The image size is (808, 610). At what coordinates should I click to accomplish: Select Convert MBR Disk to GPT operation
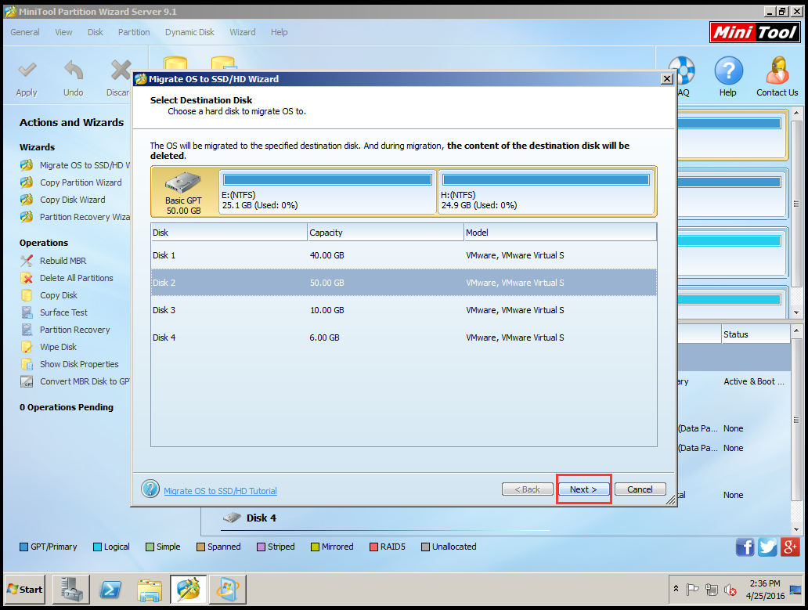74,381
